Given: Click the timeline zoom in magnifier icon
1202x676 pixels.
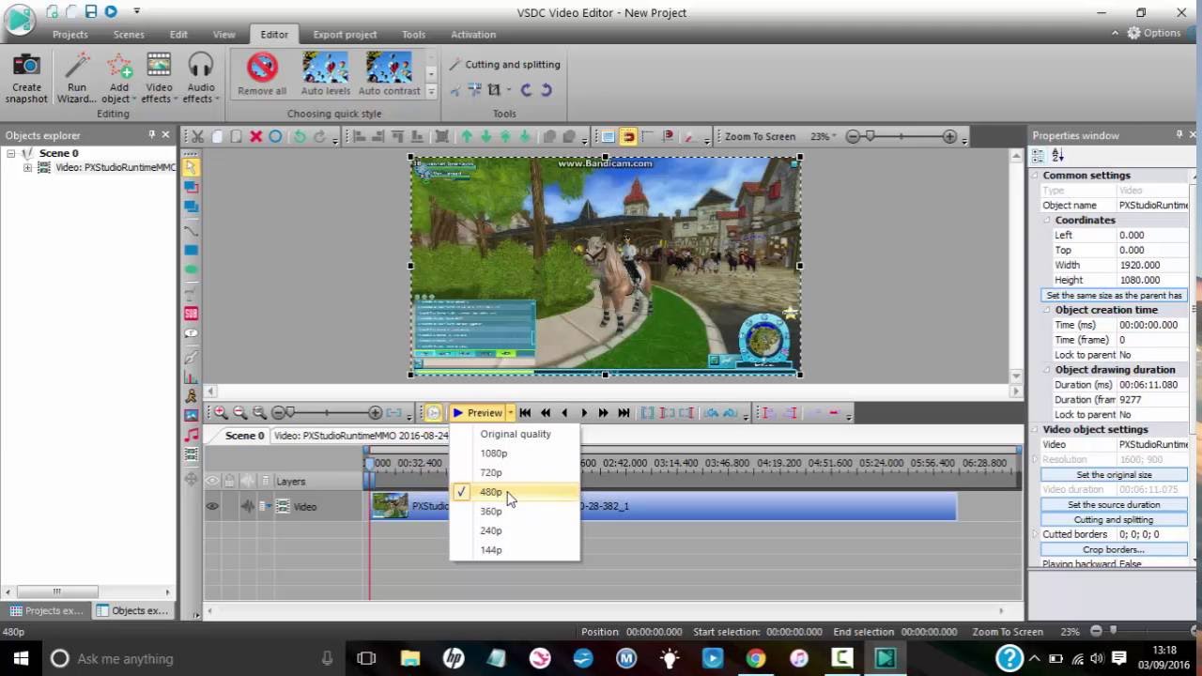Looking at the screenshot, I should tap(221, 412).
